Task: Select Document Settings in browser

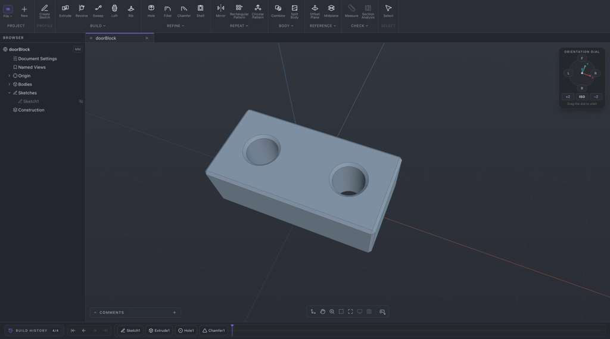Action: (x=38, y=59)
